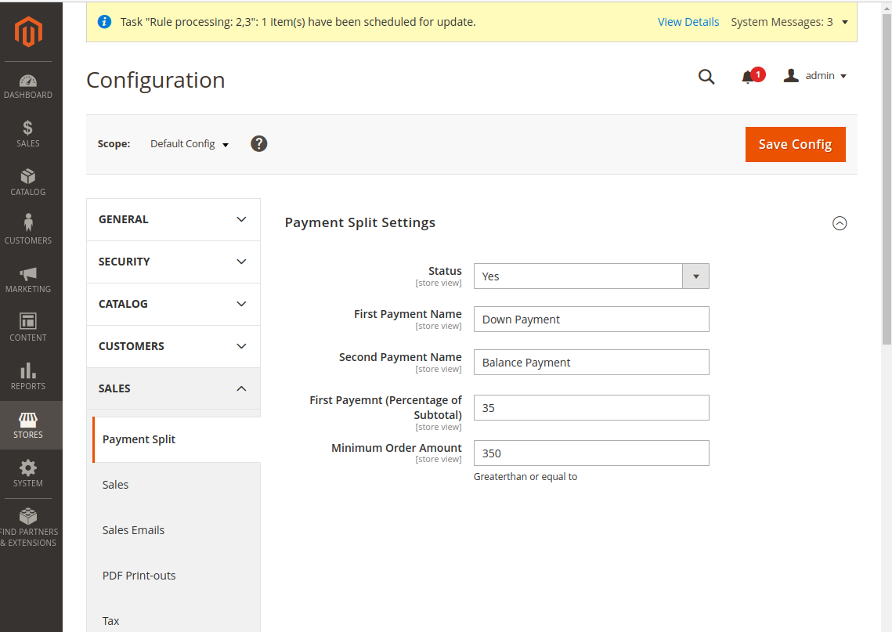
Task: Click the Minimum Order Amount field
Action: click(591, 453)
